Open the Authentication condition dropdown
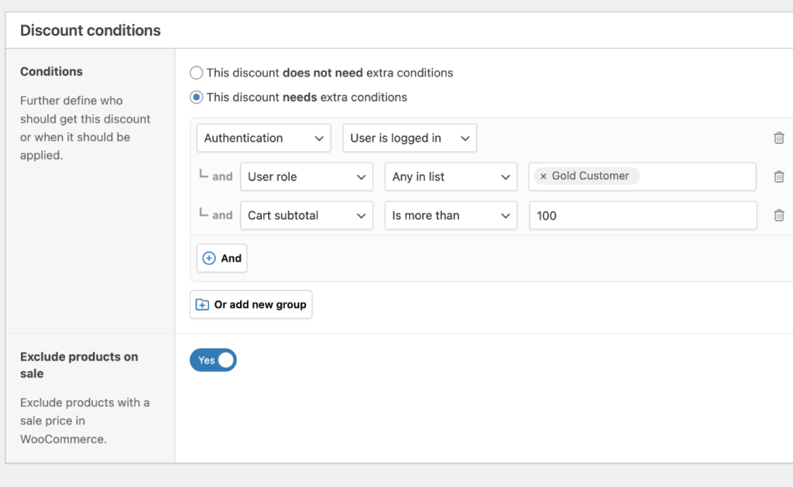Viewport: 793px width, 487px height. pos(263,137)
